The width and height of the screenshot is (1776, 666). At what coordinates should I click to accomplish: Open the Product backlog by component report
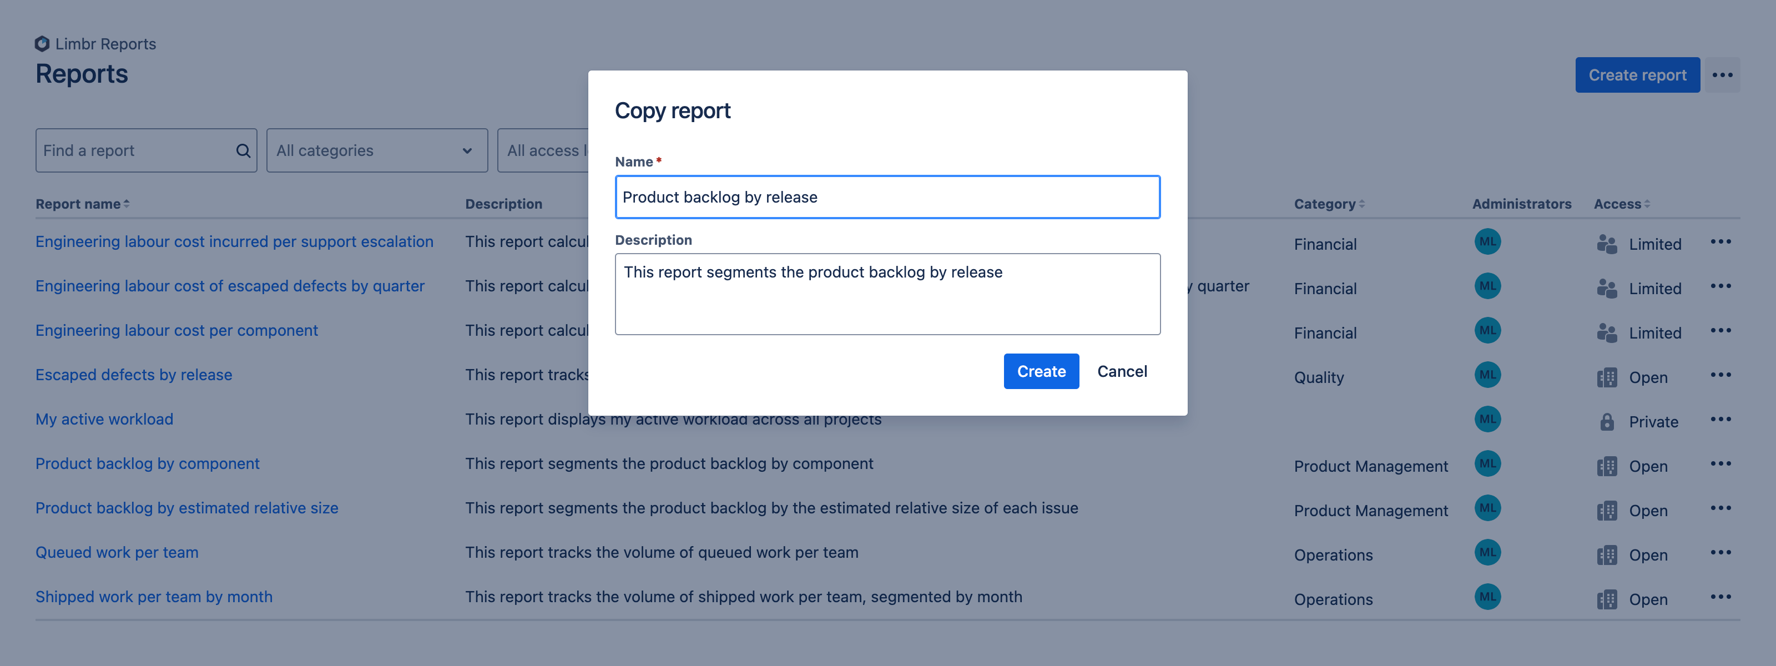pos(148,463)
